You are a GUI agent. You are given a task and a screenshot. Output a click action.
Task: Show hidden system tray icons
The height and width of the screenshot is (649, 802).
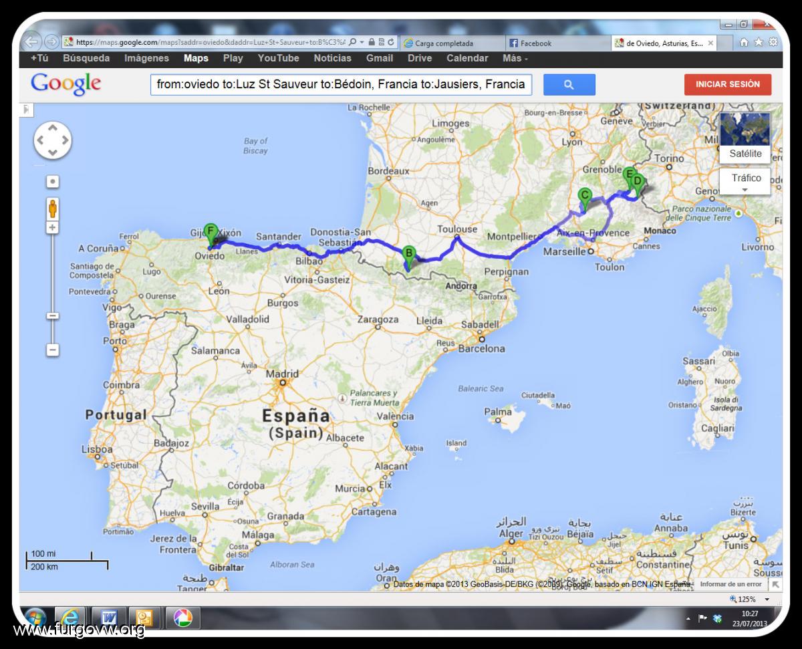click(x=688, y=619)
